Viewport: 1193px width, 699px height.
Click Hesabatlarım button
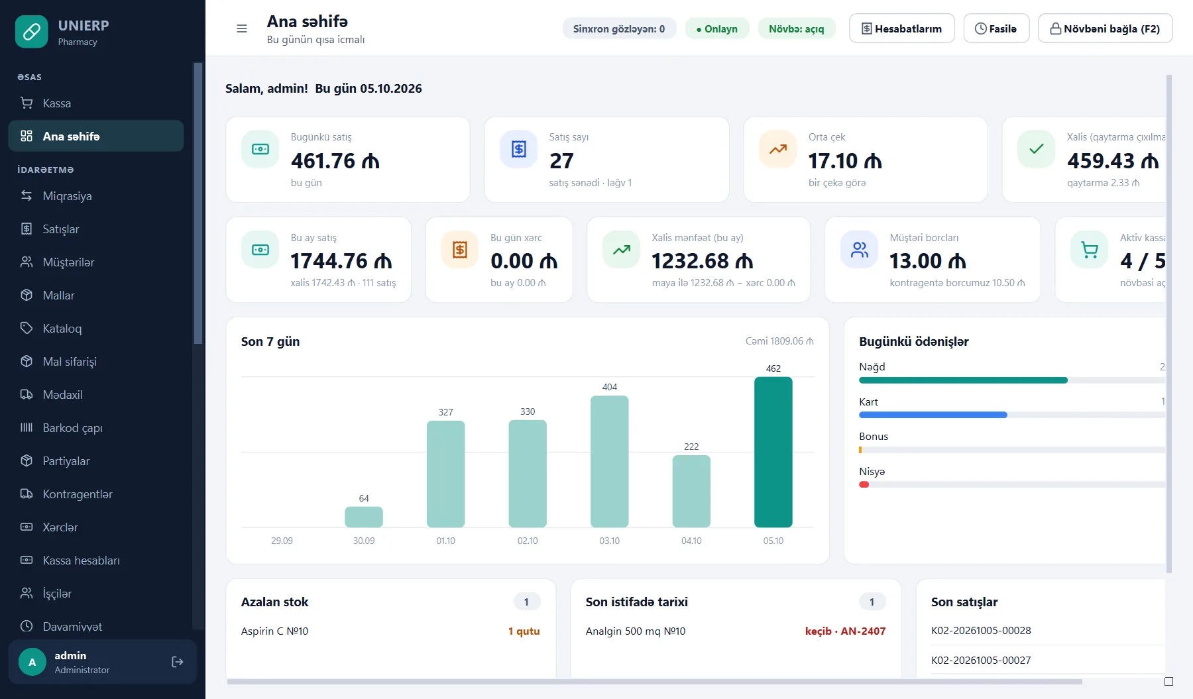[902, 28]
